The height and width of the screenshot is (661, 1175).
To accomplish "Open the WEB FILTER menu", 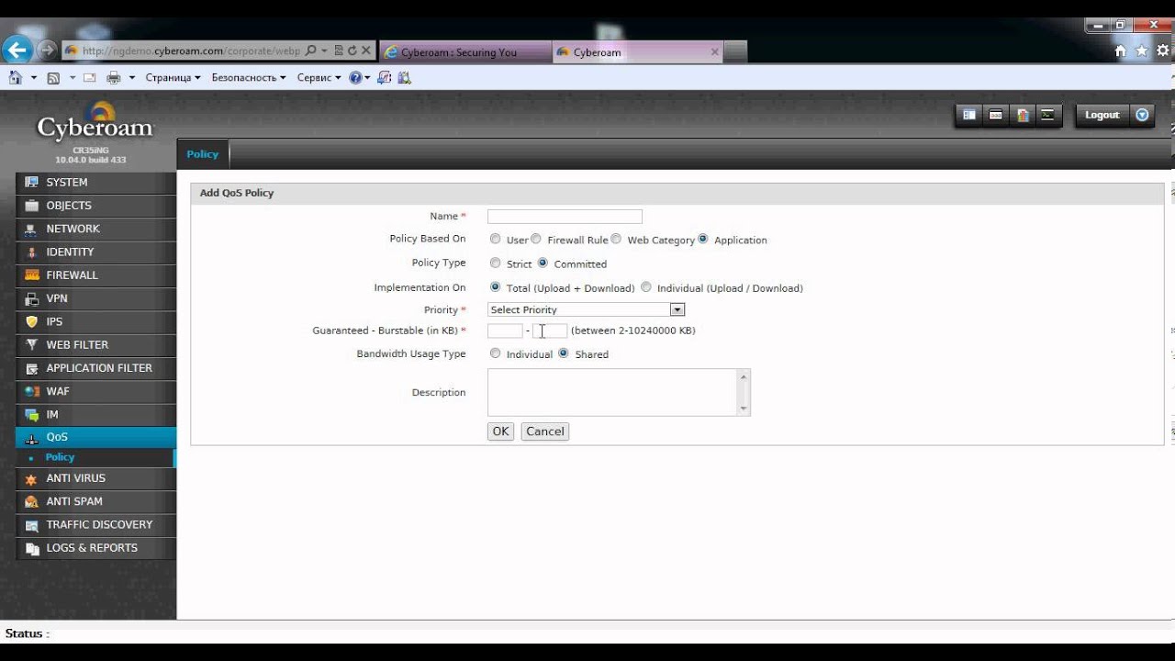I will (x=95, y=345).
